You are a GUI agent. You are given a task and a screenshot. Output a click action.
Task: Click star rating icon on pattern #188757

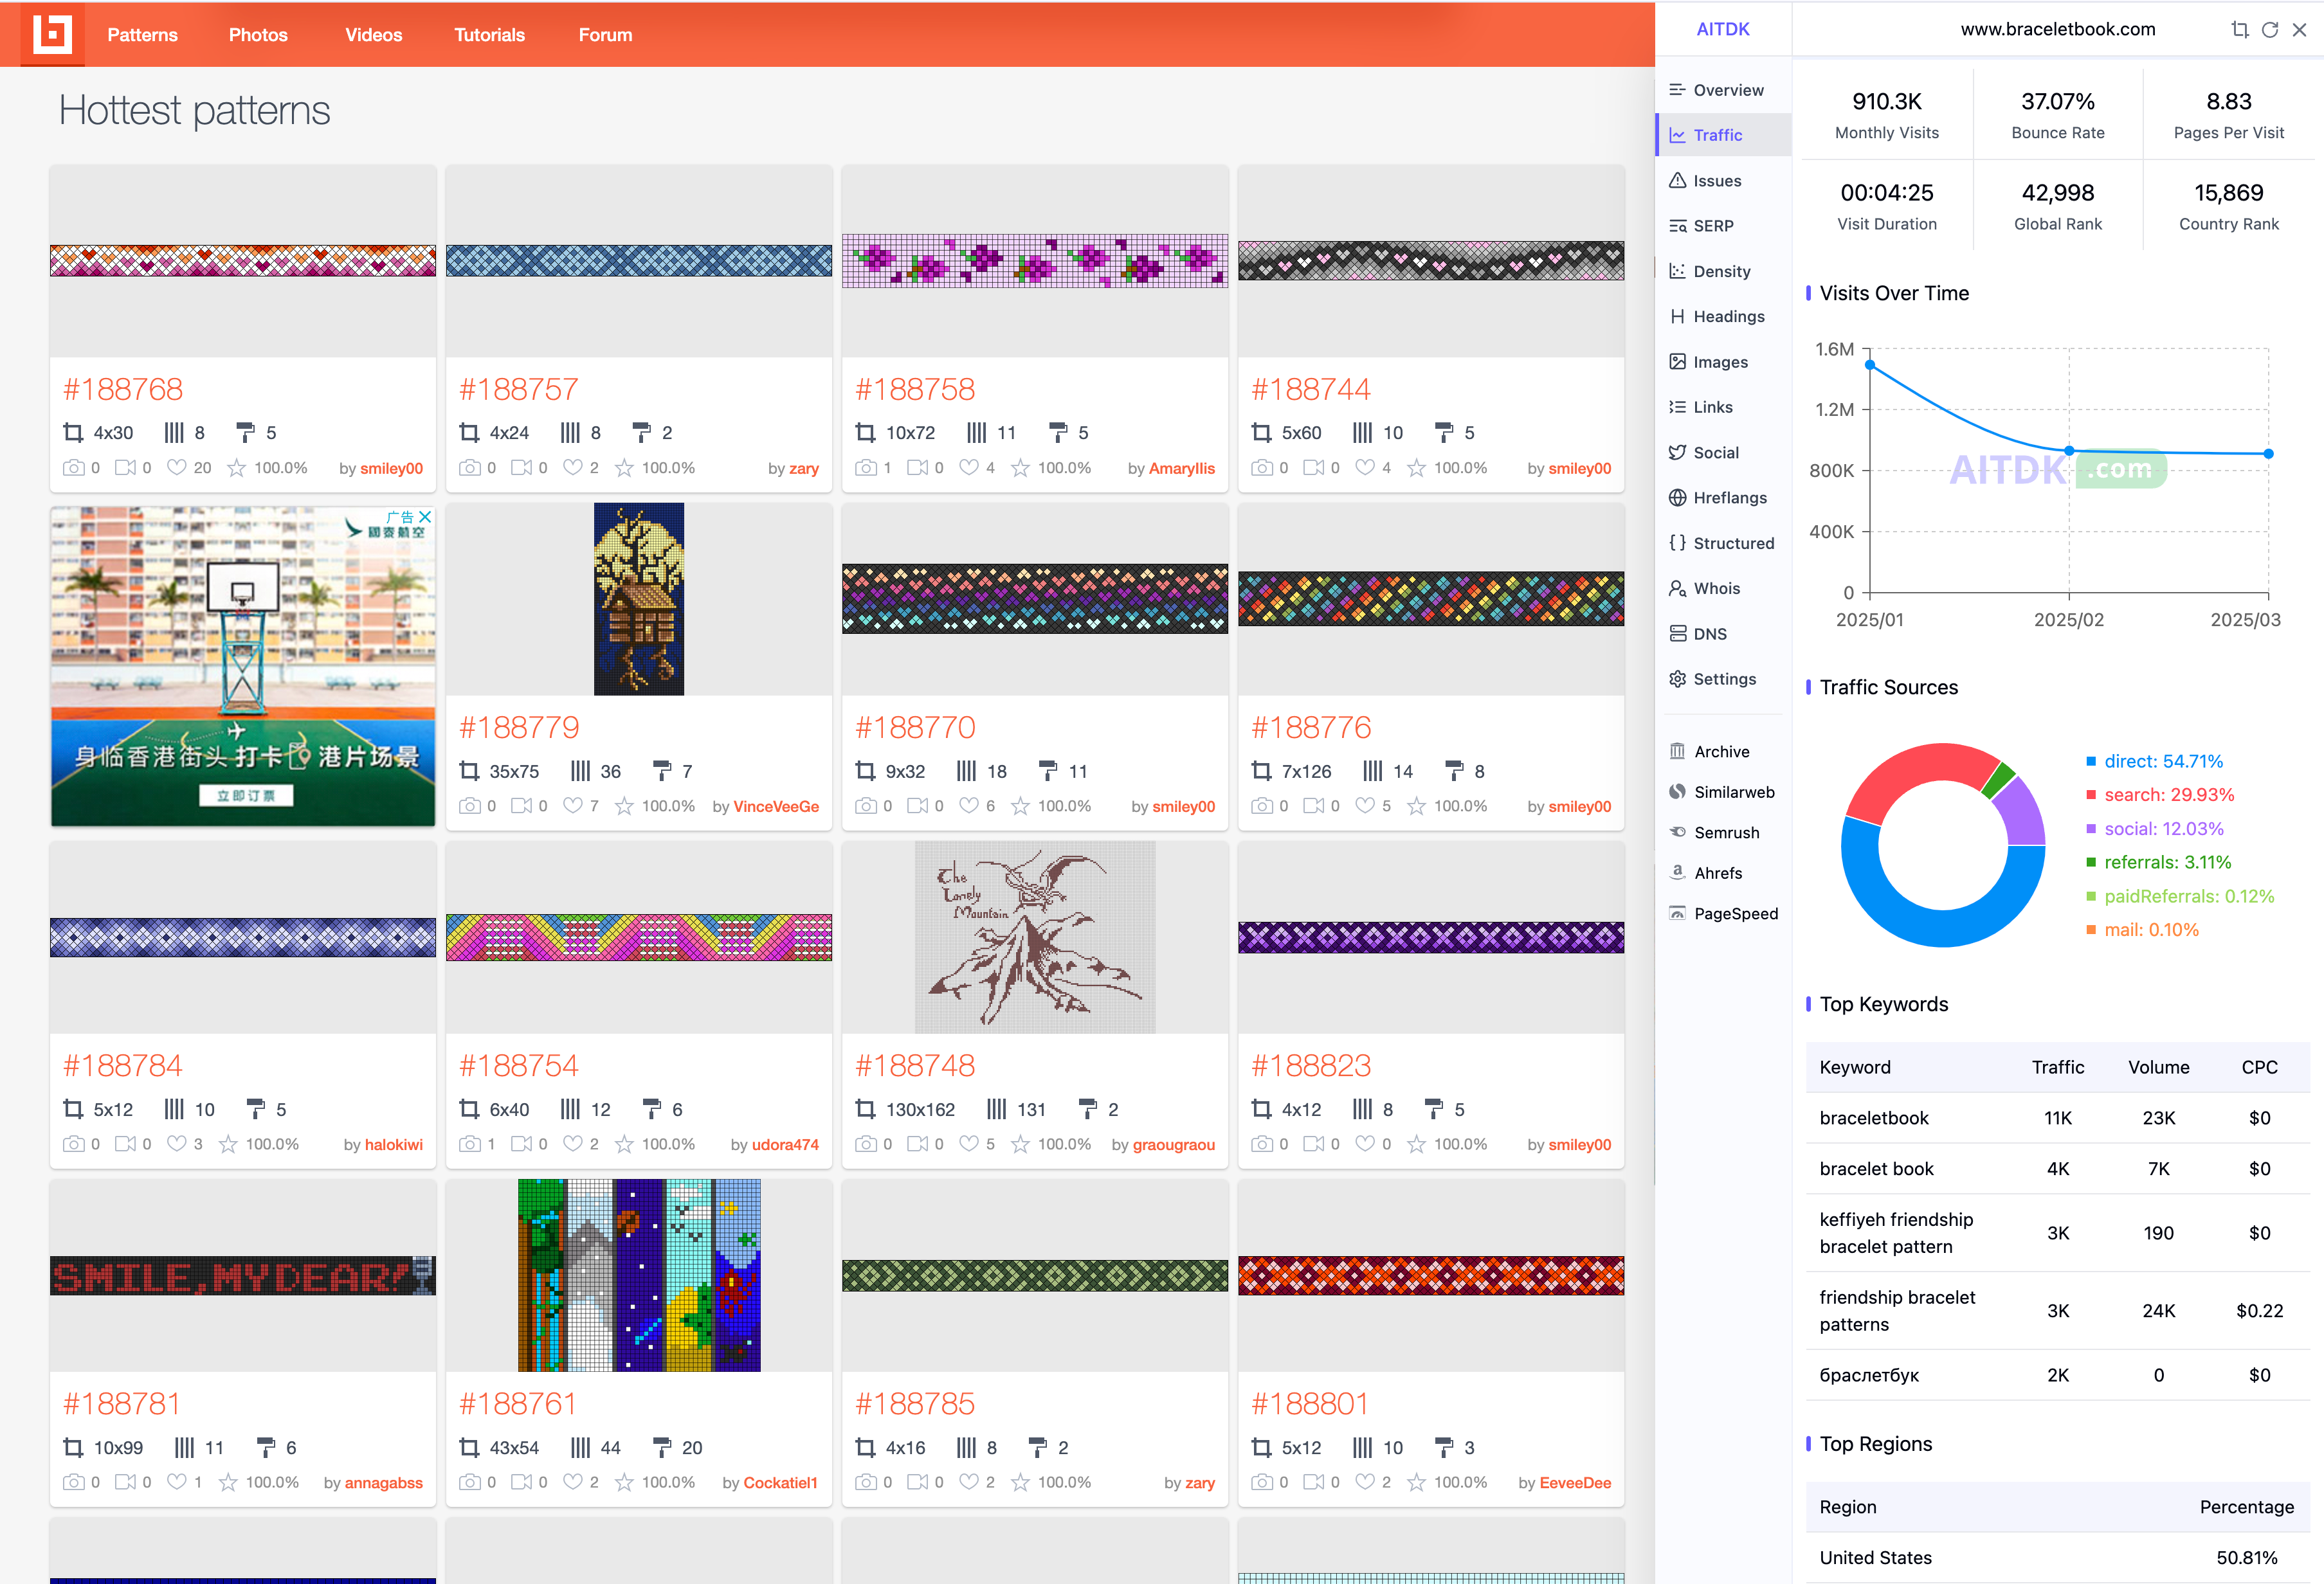pos(624,467)
